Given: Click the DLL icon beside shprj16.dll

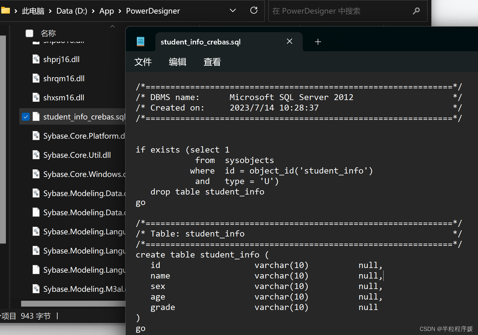Looking at the screenshot, I should [x=36, y=59].
